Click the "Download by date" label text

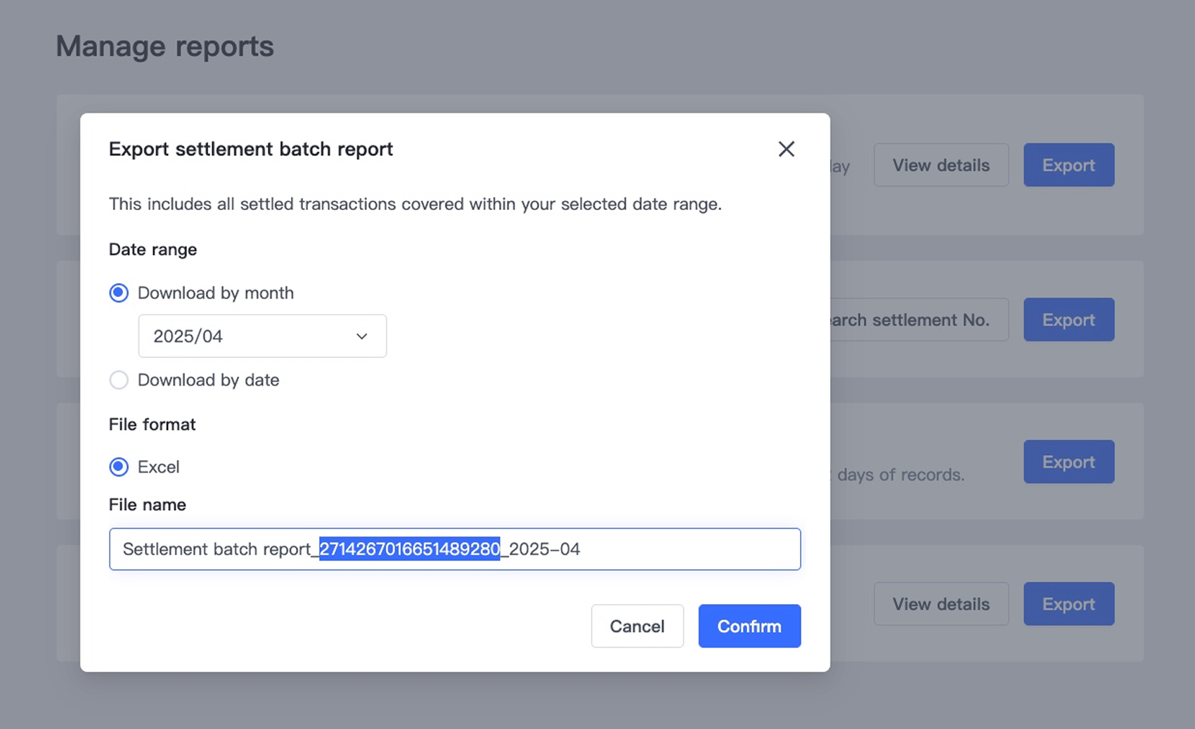coord(208,380)
